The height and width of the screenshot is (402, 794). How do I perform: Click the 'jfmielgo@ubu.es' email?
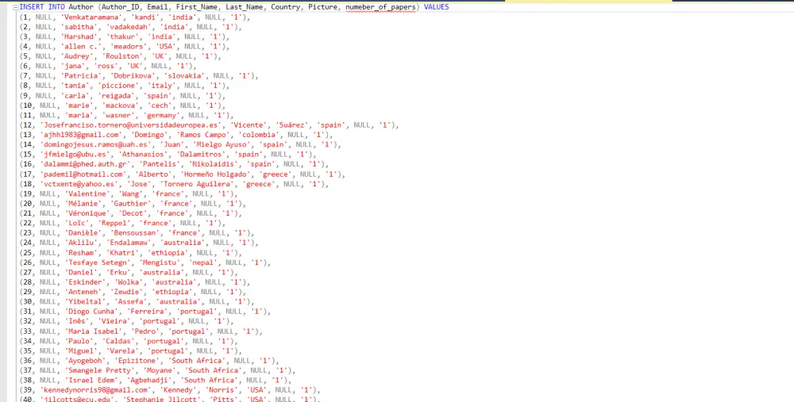(x=75, y=155)
